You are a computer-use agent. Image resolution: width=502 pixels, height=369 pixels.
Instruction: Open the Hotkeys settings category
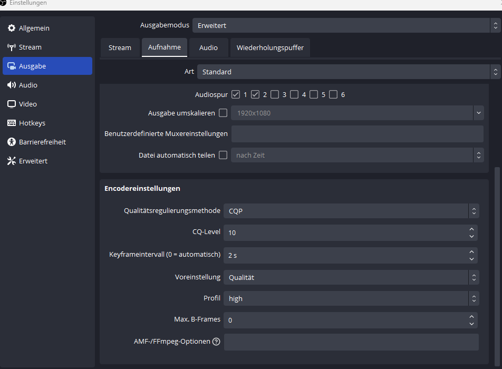click(x=47, y=123)
